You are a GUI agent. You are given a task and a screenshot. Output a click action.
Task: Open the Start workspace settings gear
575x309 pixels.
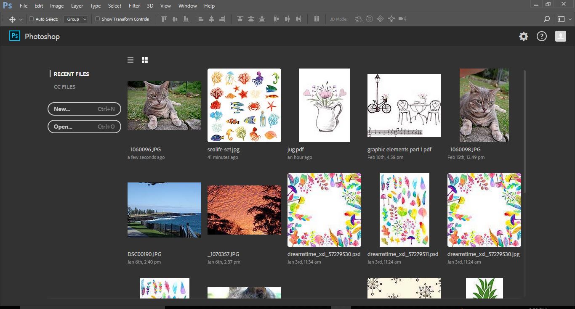pyautogui.click(x=523, y=37)
